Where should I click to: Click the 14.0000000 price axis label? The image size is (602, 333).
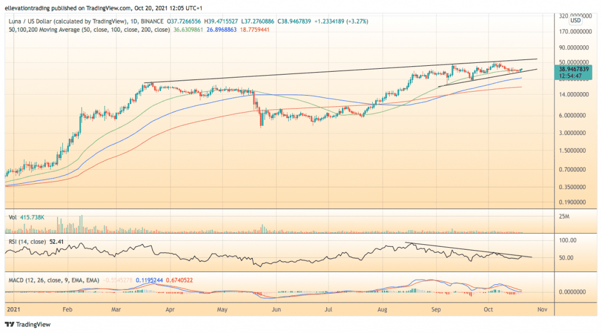(574, 95)
